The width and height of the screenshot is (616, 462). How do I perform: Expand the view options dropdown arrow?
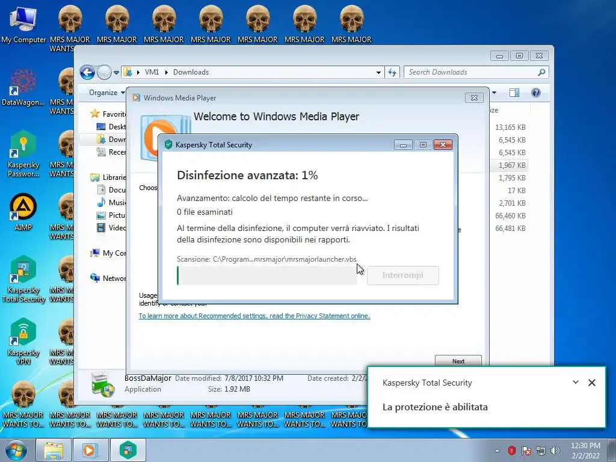point(494,93)
